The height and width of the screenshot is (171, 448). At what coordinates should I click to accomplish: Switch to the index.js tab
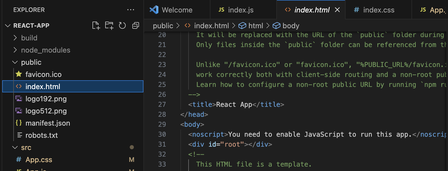point(240,10)
